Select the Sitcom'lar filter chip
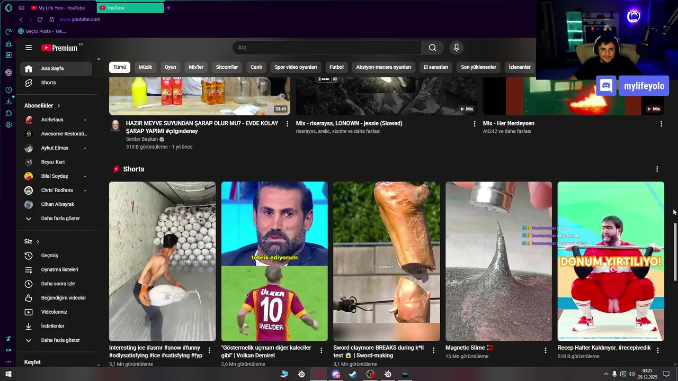This screenshot has width=678, height=381. tap(227, 67)
